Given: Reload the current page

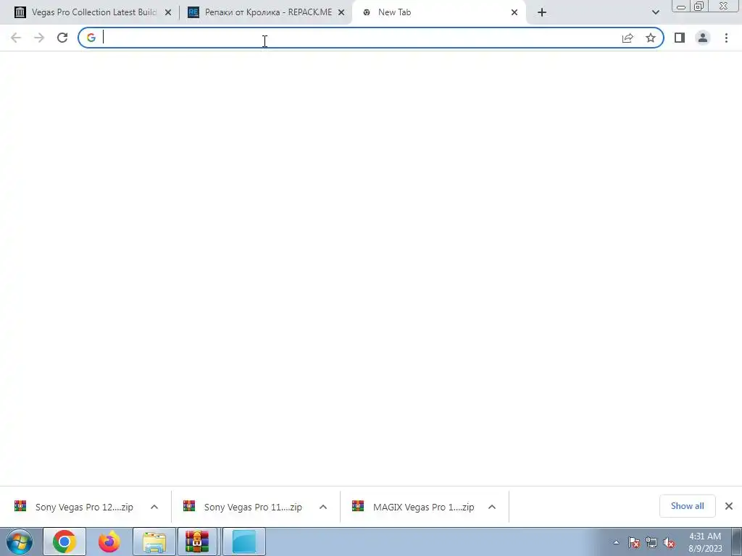Looking at the screenshot, I should [x=62, y=38].
